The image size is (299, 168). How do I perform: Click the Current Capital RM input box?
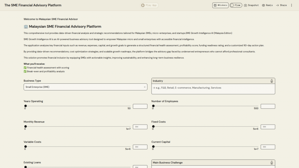(x=268, y=147)
